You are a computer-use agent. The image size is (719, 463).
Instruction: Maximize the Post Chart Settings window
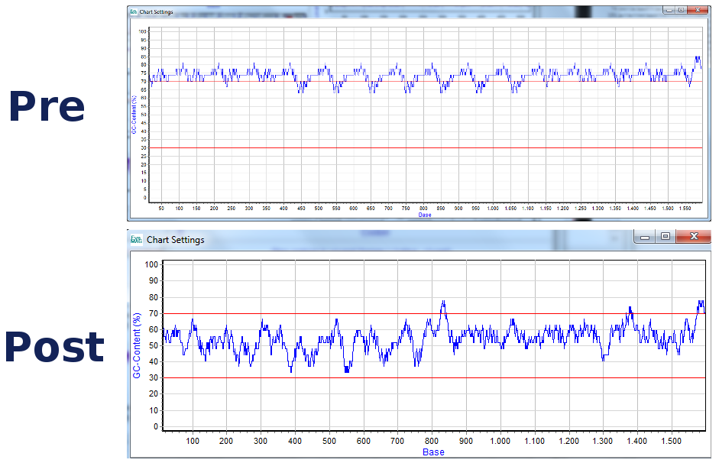(x=666, y=237)
